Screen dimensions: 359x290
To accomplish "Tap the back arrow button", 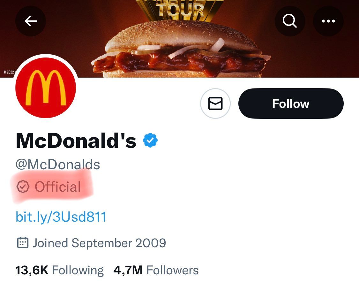I will point(31,21).
